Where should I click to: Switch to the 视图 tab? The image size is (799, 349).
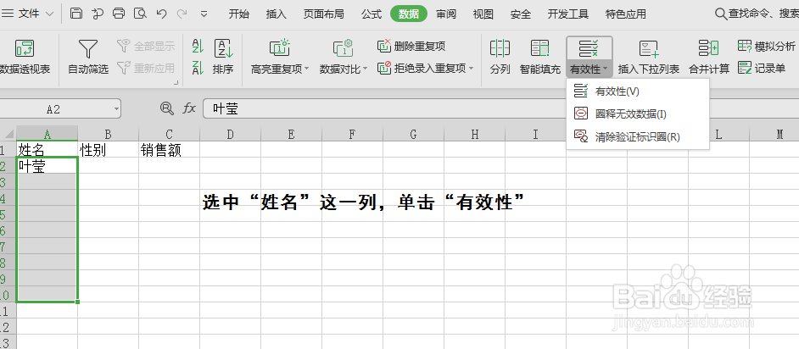483,14
